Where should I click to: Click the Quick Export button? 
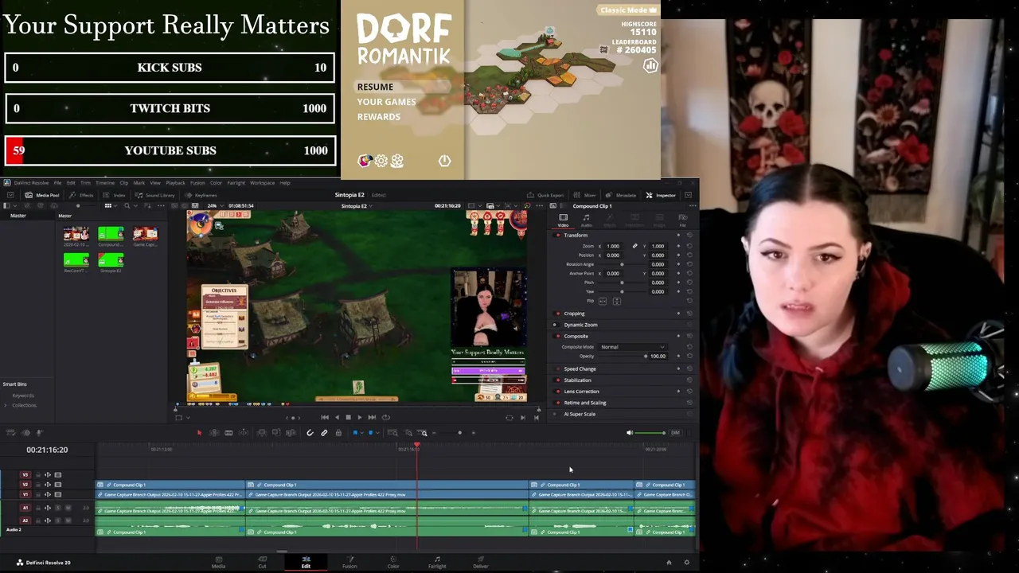[545, 195]
